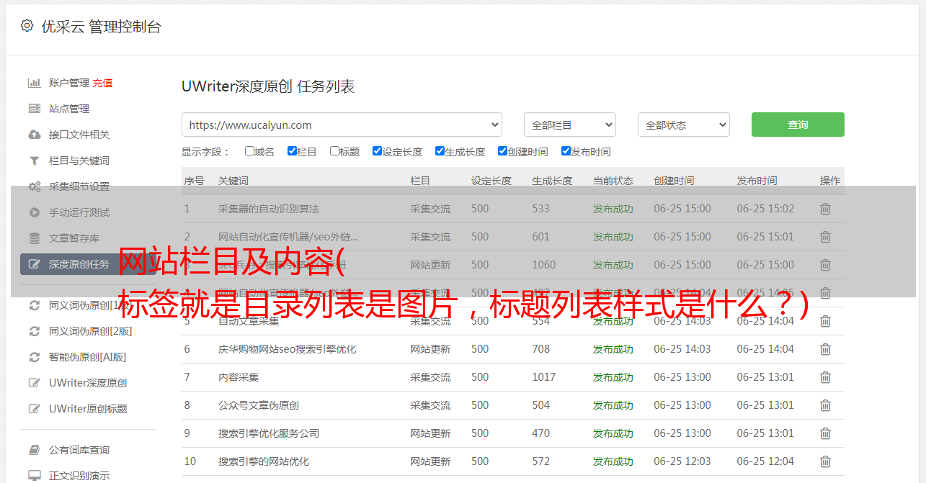The width and height of the screenshot is (926, 483).
Task: Click the red 充值 link
Action: [102, 83]
